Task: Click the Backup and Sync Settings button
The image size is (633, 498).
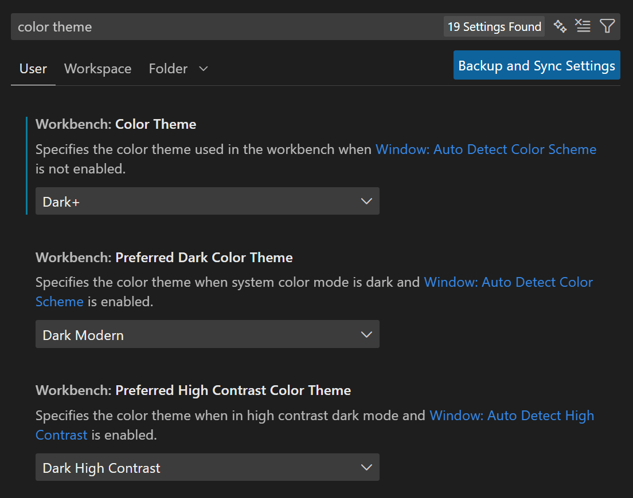Action: [x=536, y=65]
